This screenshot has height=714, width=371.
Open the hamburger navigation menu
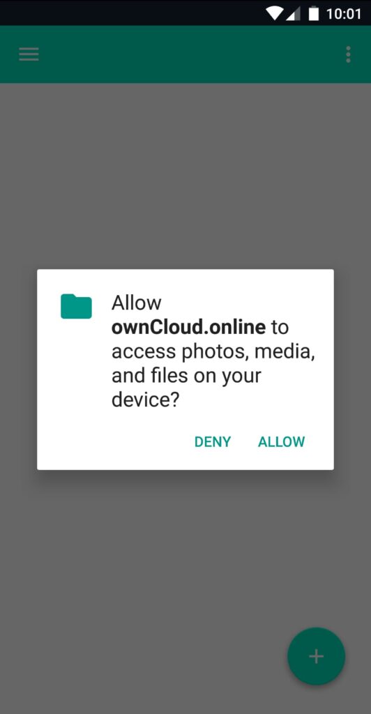[x=29, y=54]
